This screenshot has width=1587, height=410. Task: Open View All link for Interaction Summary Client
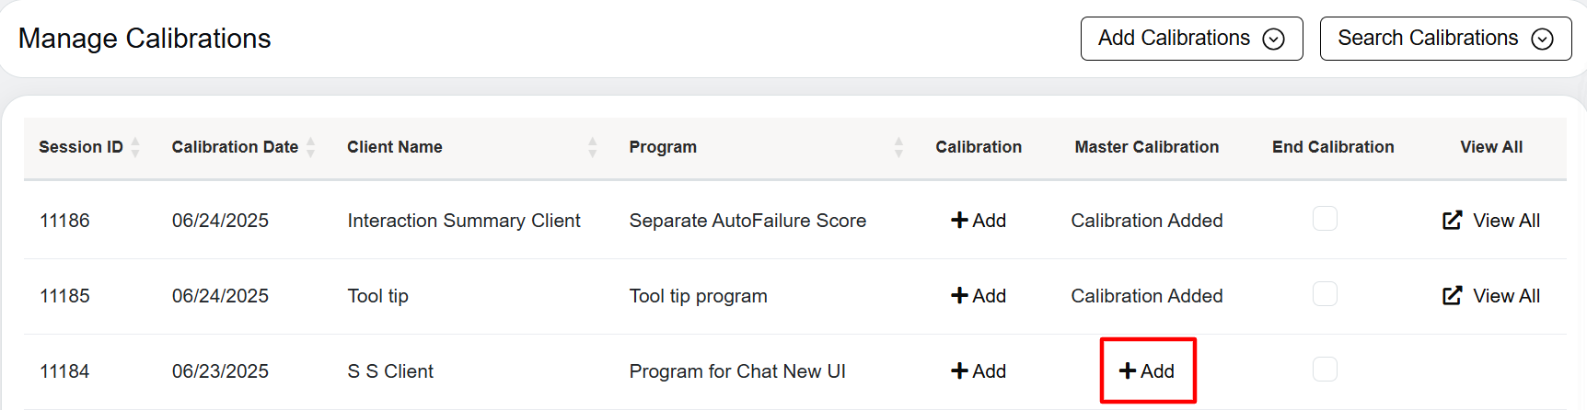point(1491,221)
